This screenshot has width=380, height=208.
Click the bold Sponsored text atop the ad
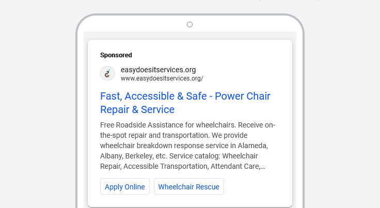pyautogui.click(x=116, y=55)
